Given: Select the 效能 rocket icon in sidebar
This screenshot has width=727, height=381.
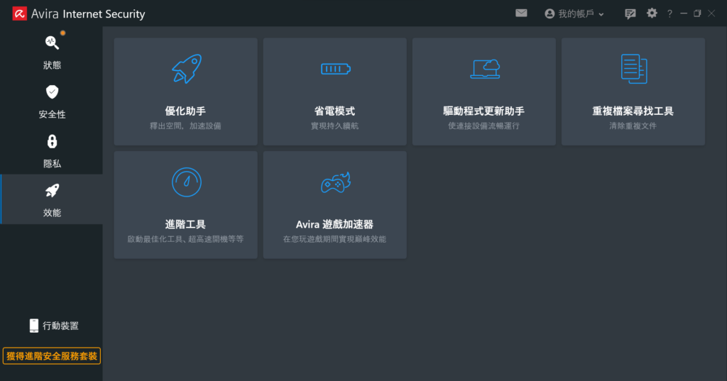Looking at the screenshot, I should (x=52, y=190).
